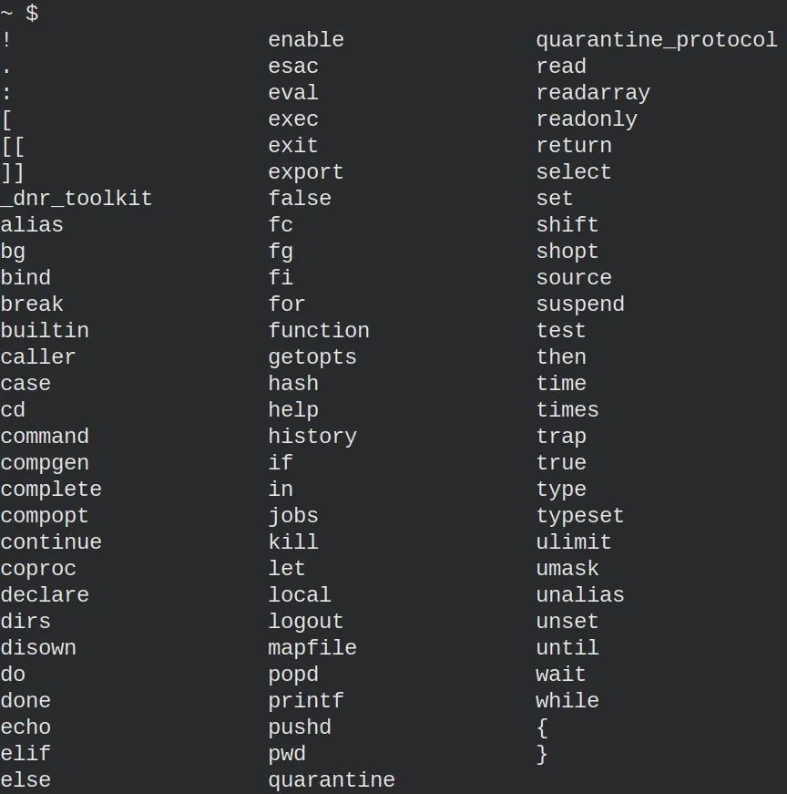Click the 'mapfile' command text
This screenshot has width=787, height=794.
click(312, 648)
